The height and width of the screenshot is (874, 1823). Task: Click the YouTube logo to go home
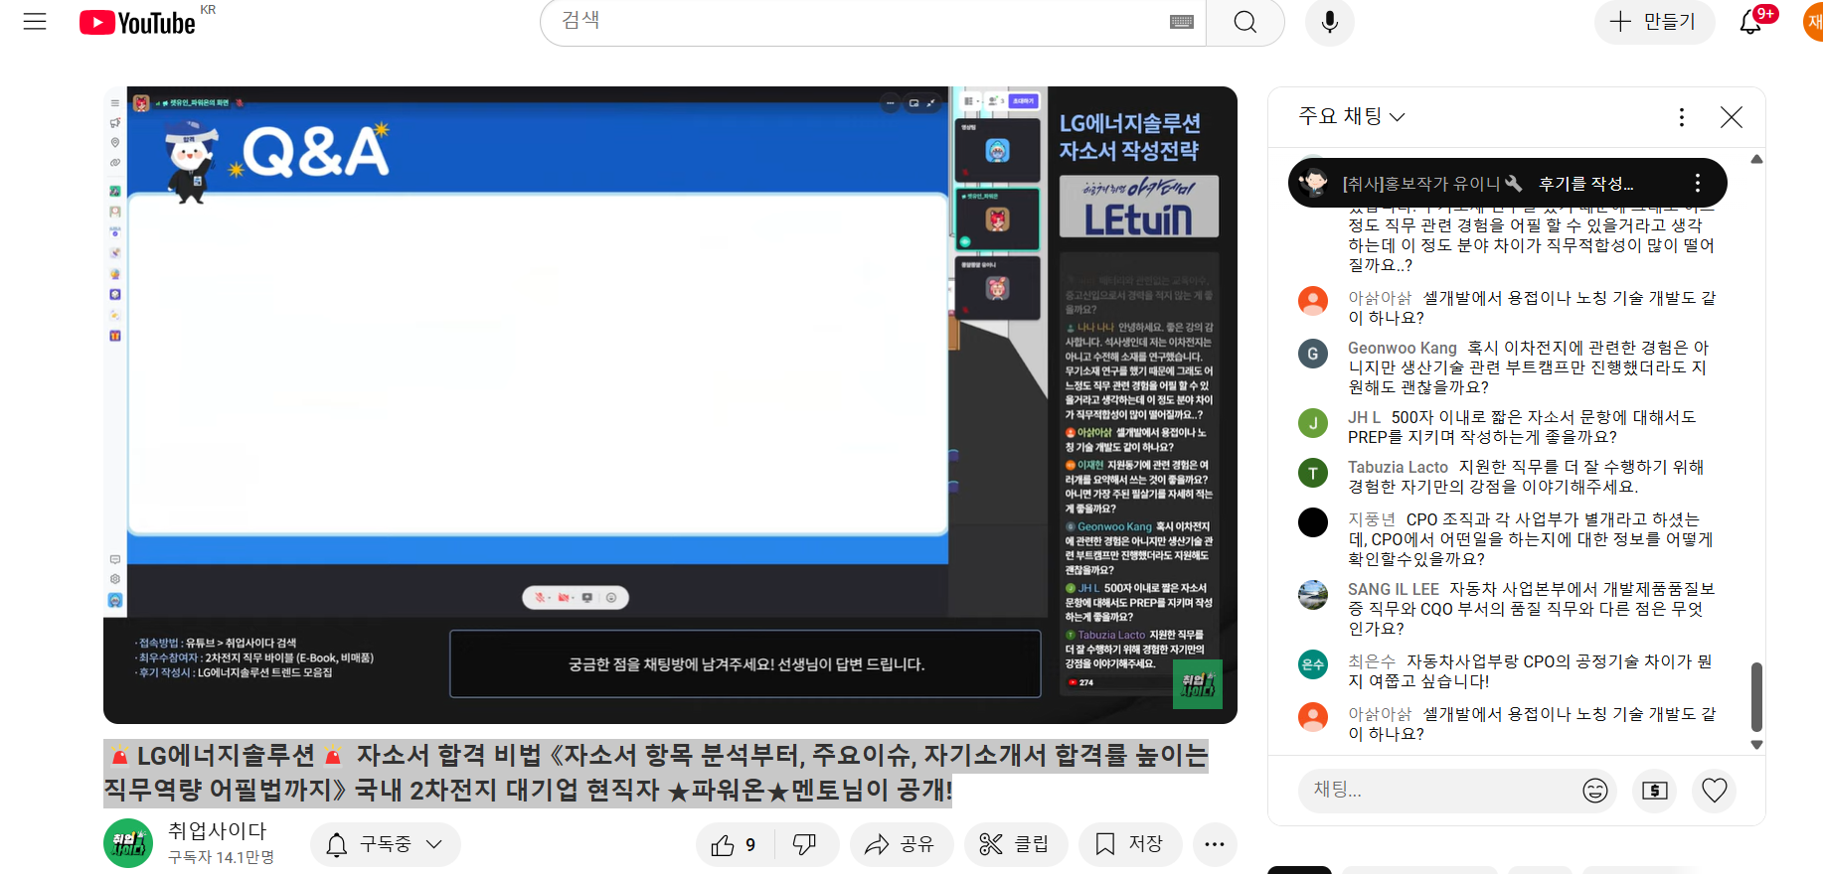(x=137, y=23)
